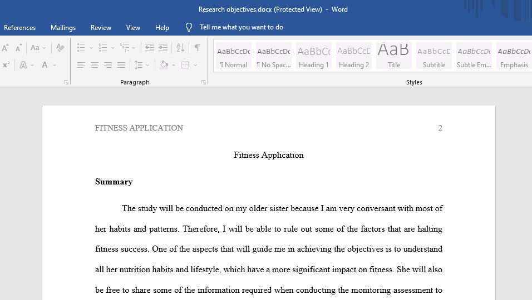
Task: Justify the paragraph text
Action: [x=121, y=64]
